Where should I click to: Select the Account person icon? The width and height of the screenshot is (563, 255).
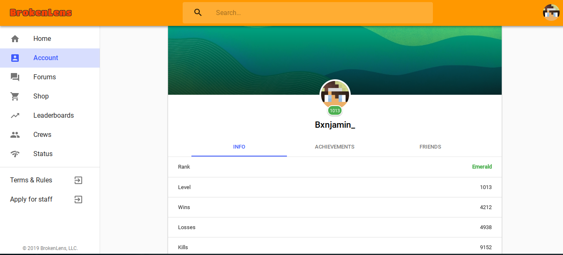point(15,58)
